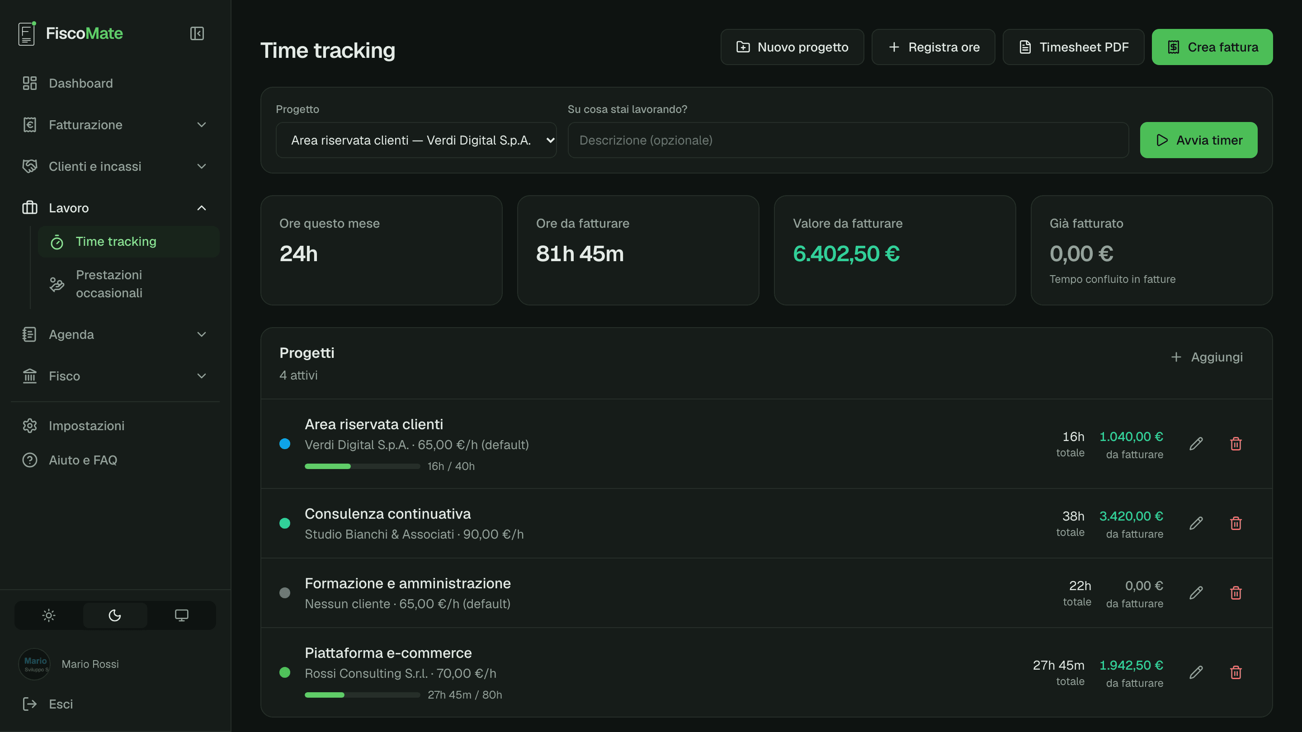Delete the Area riservata clienti project
Screen dimensions: 1302x732
click(1236, 444)
